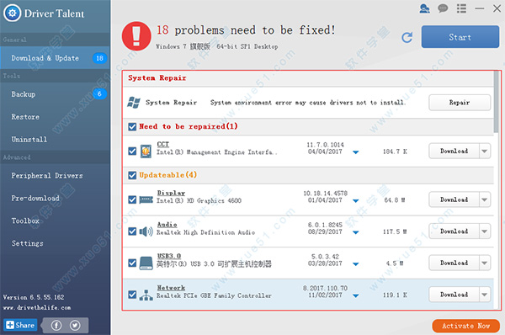Uncheck the CCT driver checkbox

[x=132, y=151]
